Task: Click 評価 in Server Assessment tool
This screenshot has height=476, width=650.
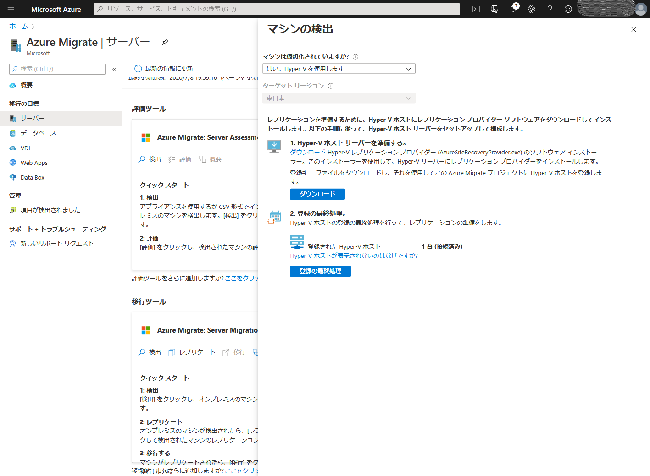Action: pyautogui.click(x=180, y=159)
